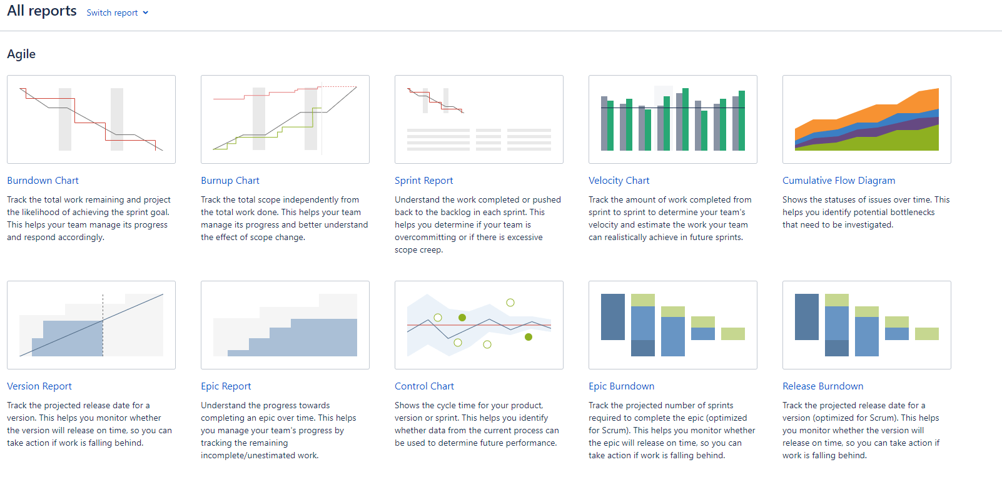Select the Release Burndown bar thumbnail

point(867,325)
